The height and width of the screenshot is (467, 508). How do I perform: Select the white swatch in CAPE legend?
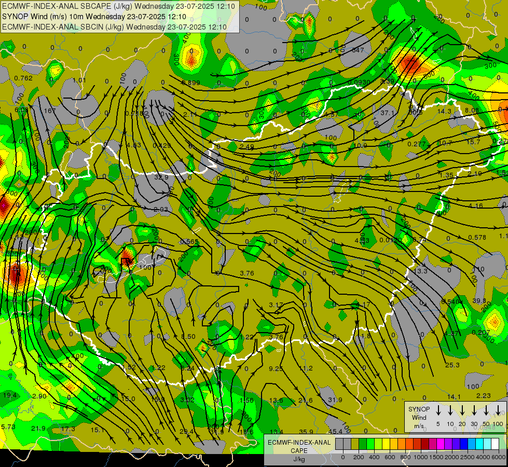pyautogui.click(x=495, y=444)
